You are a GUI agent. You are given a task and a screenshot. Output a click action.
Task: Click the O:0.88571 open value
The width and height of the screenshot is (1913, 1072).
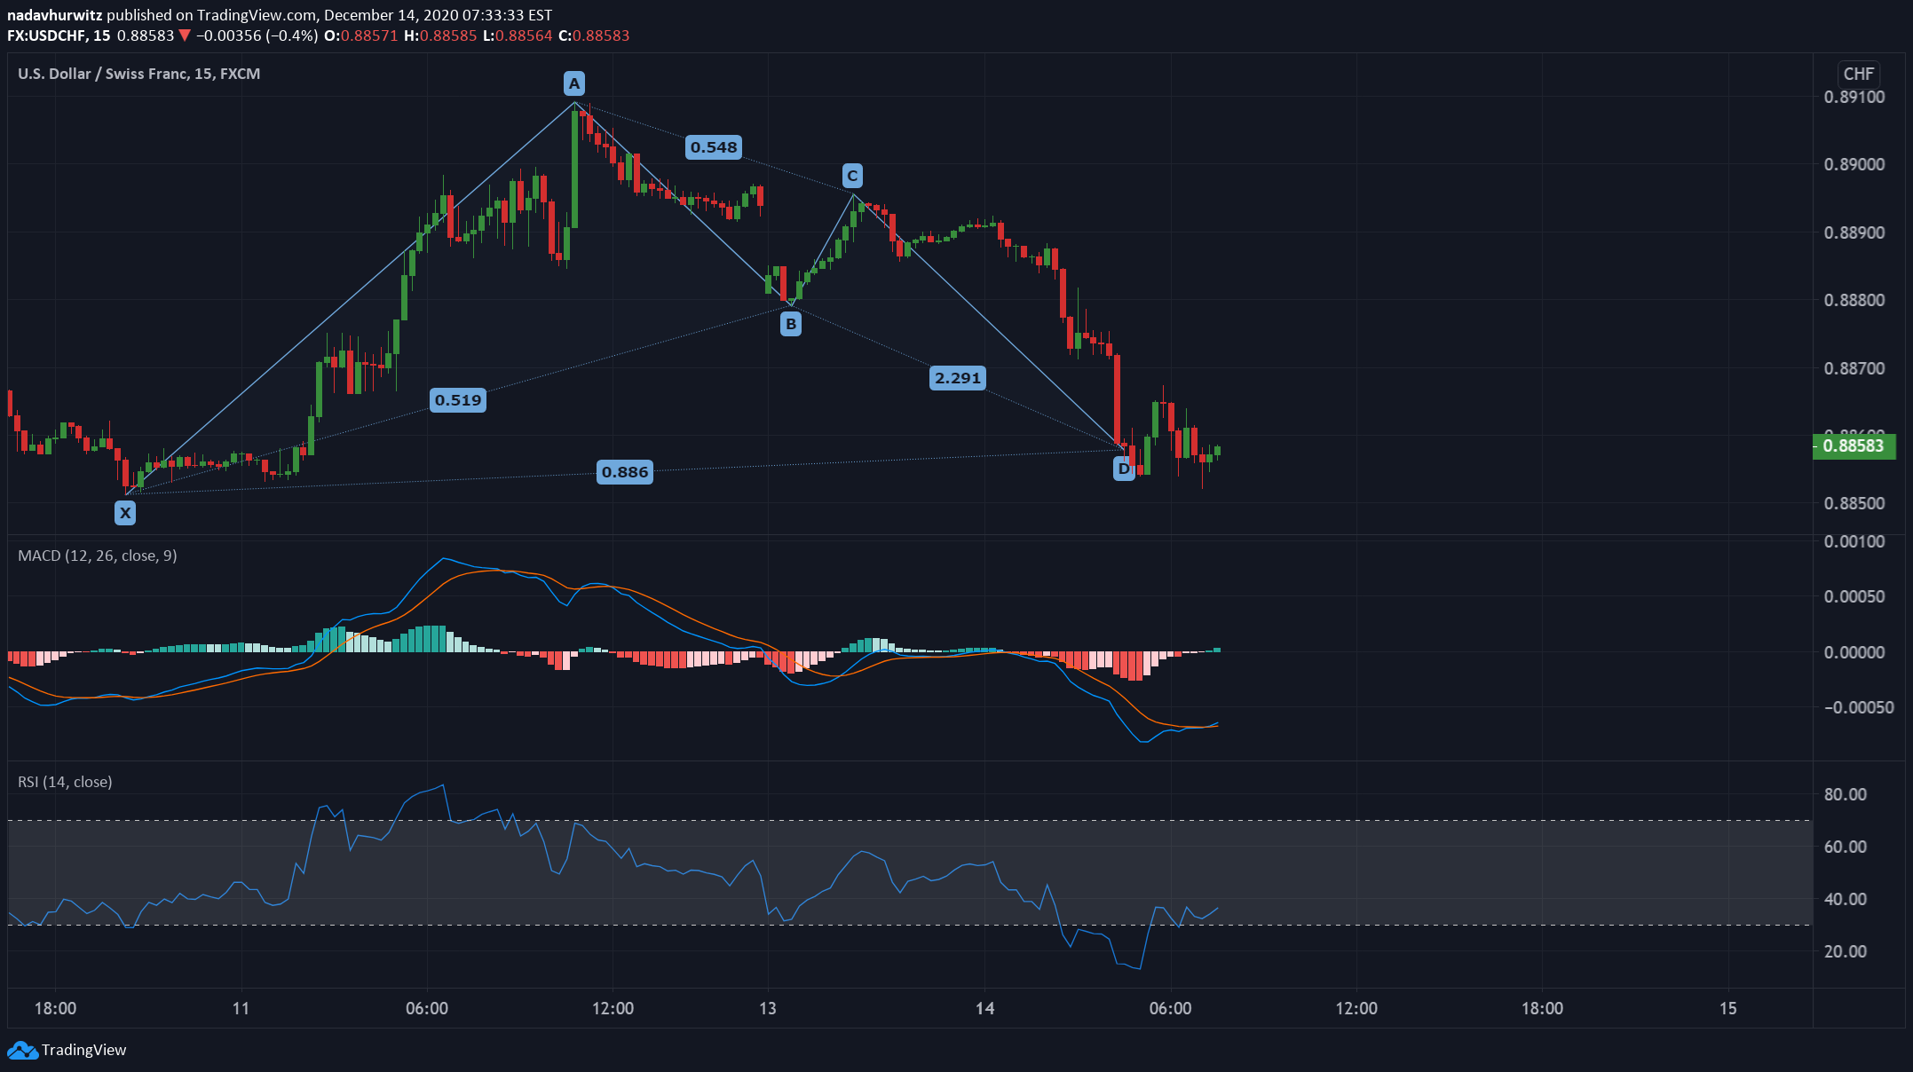point(360,35)
